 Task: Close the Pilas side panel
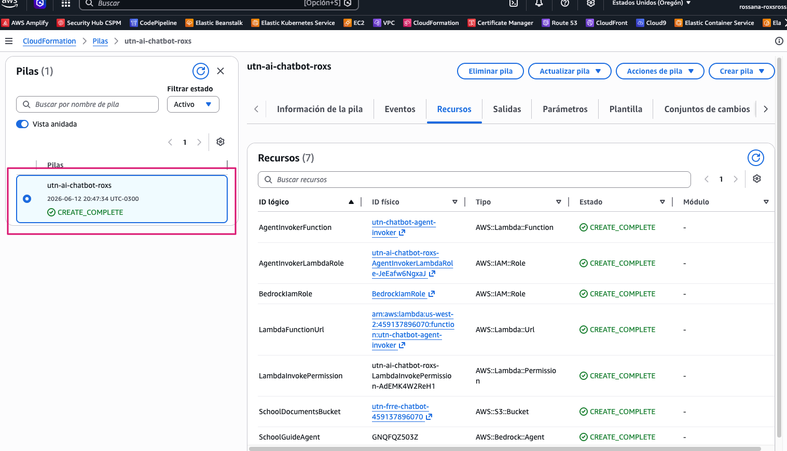[220, 71]
